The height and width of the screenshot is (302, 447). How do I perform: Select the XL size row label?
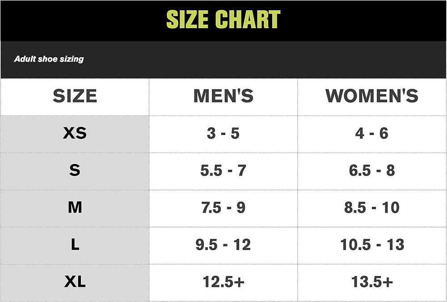(75, 281)
